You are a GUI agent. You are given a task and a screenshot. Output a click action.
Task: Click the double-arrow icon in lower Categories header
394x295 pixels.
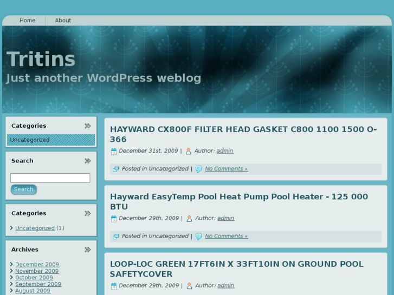(x=87, y=213)
